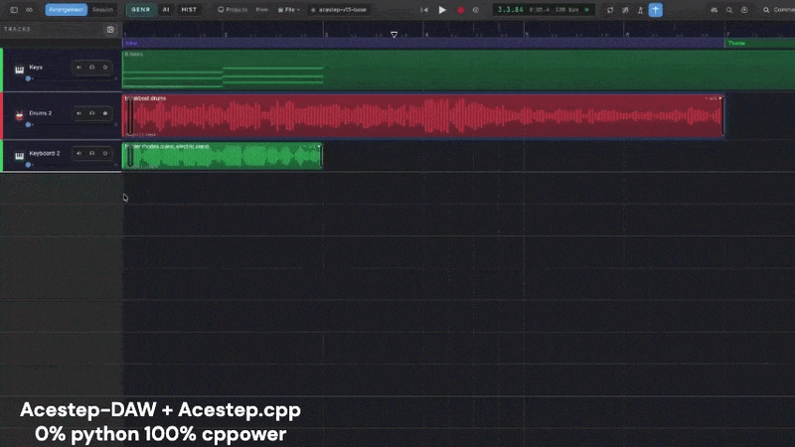Select the Drums 2 track name
Screen dimensions: 795x447
tap(41, 113)
